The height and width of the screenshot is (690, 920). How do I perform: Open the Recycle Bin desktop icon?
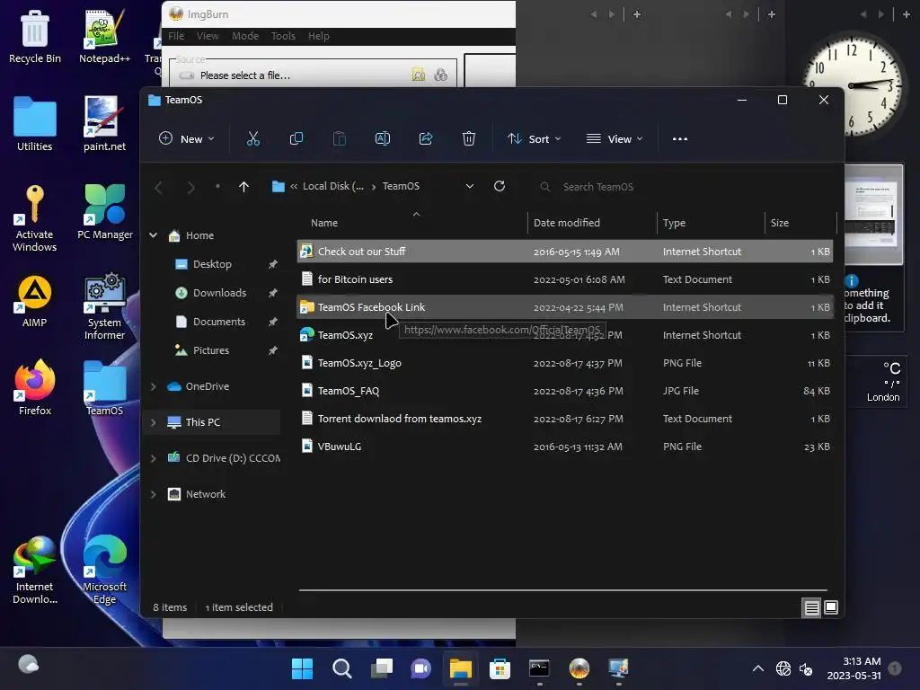35,36
